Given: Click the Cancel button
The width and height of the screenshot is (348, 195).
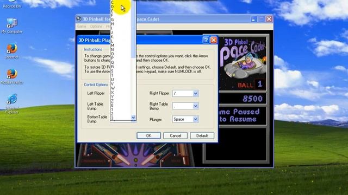Looking at the screenshot, I should coord(175,135).
